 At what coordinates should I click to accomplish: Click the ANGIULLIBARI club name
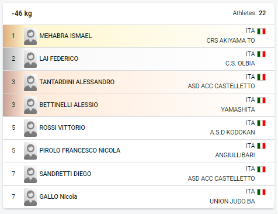[235, 155]
